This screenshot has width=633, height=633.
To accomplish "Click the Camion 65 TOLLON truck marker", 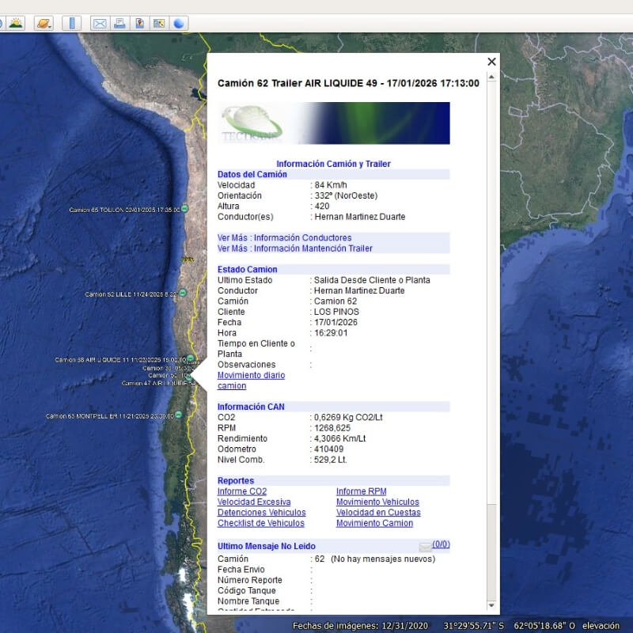I will click(184, 209).
